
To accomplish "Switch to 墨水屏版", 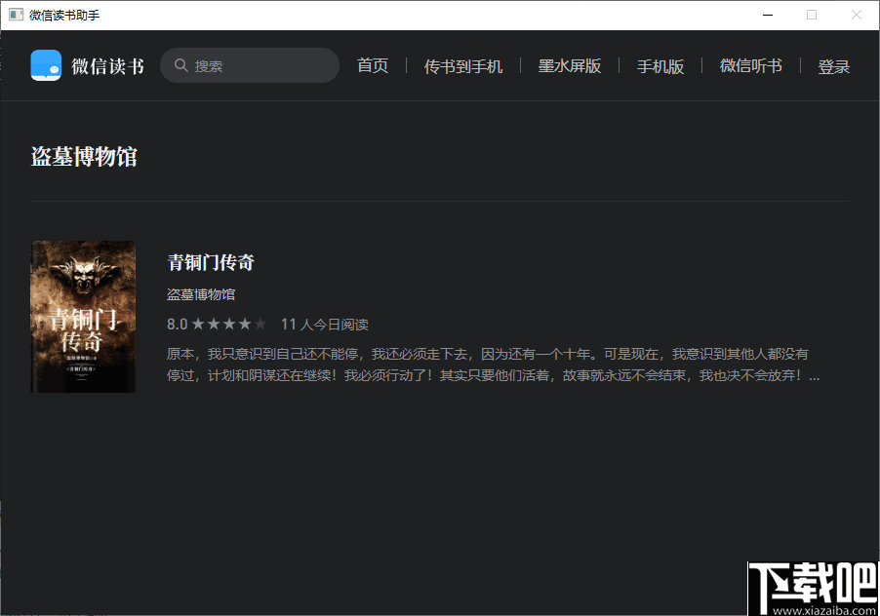I will click(569, 65).
